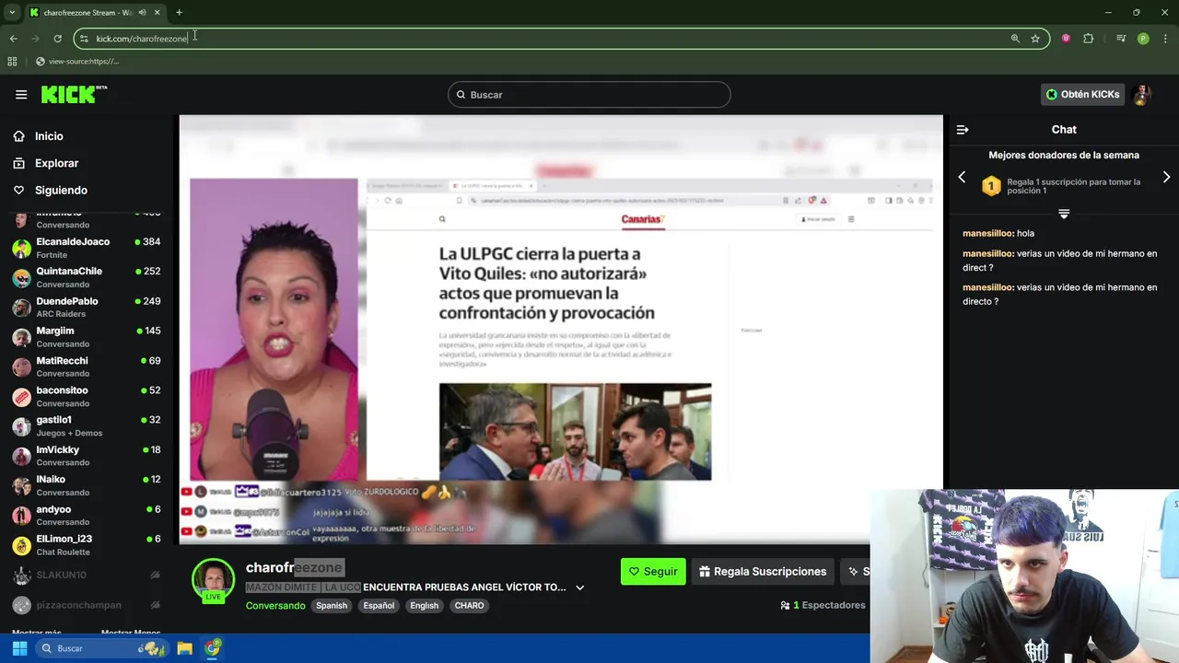Image resolution: width=1179 pixels, height=663 pixels.
Task: Open the Kick hamburger menu
Action: click(21, 94)
